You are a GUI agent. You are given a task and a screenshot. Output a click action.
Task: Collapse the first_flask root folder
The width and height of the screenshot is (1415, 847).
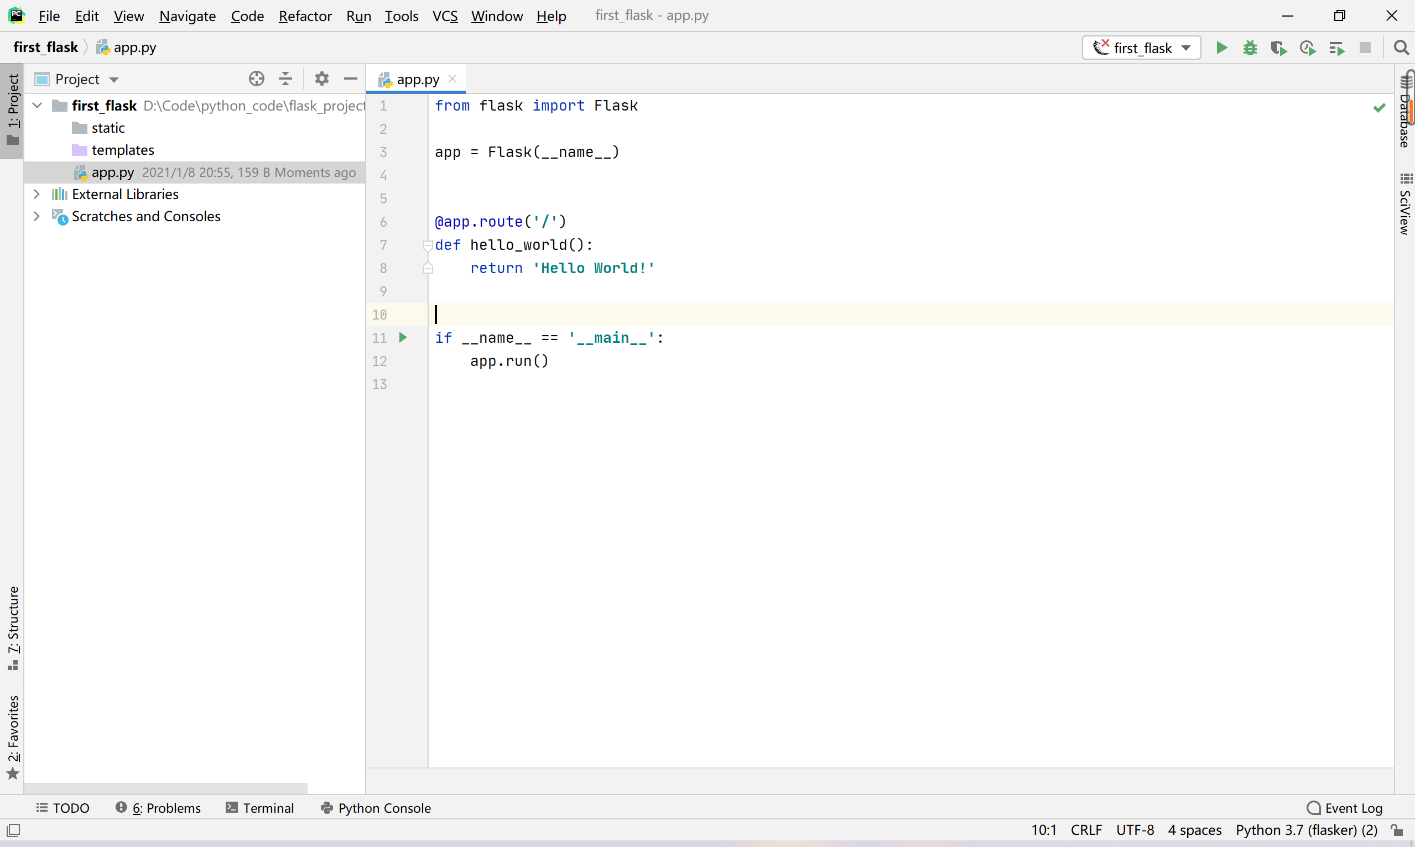(x=37, y=106)
